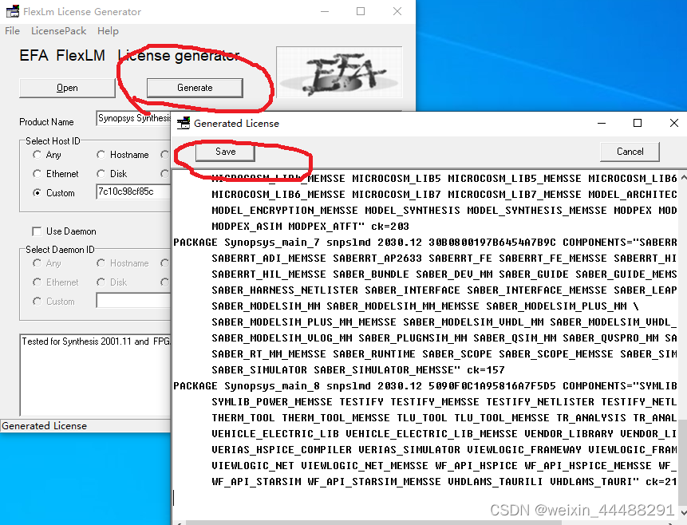Click the Generated License status bar text
This screenshot has width=687, height=525.
[44, 426]
